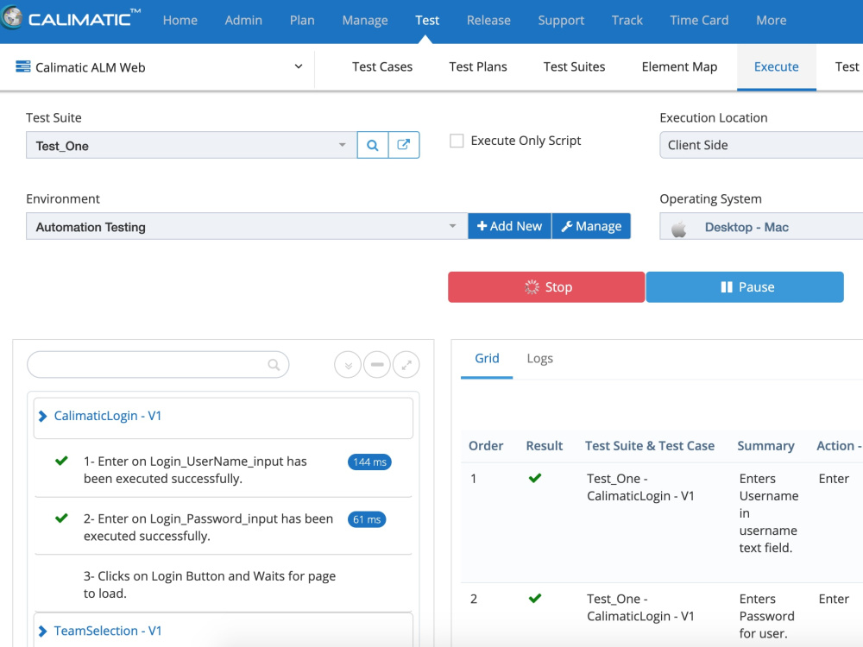Switch to the Test Cases tab

click(382, 66)
